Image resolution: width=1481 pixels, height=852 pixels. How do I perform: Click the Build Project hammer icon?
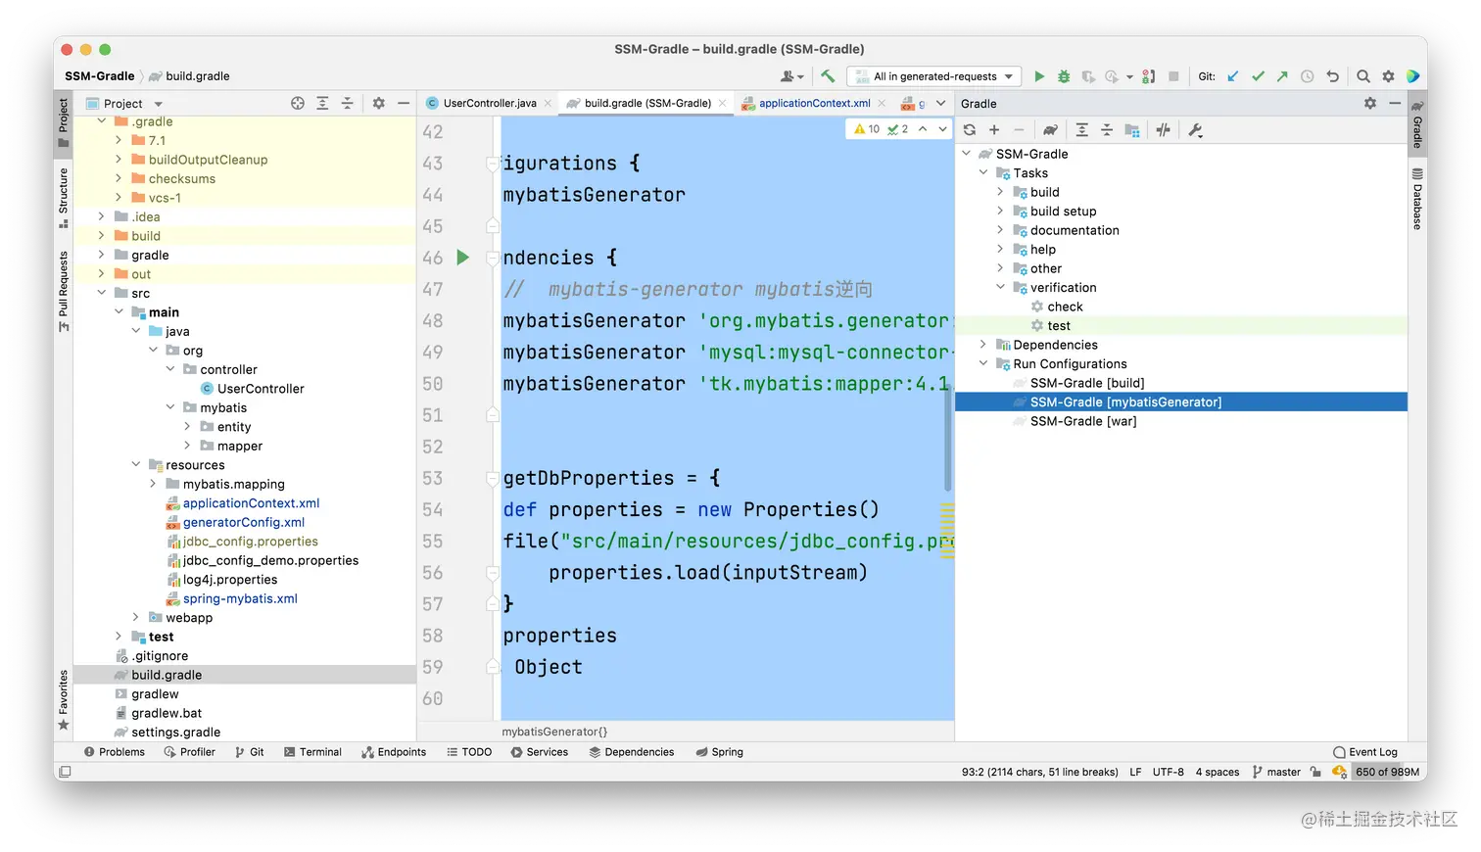click(828, 76)
